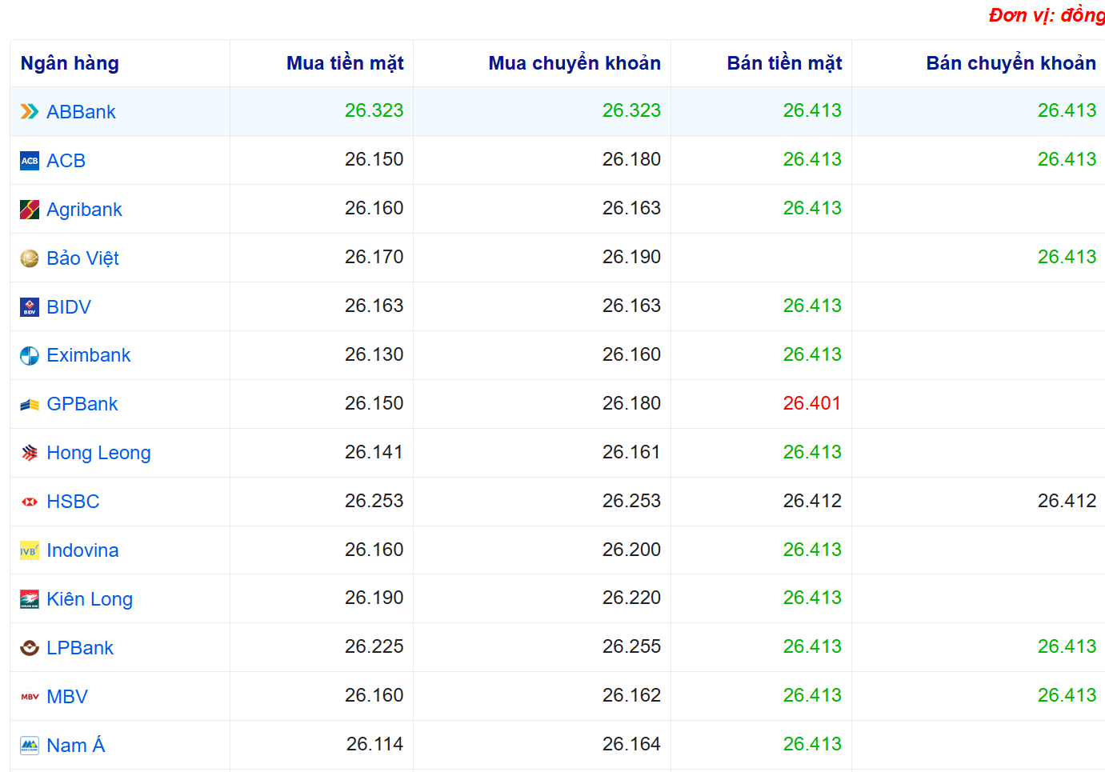This screenshot has height=772, width=1105.
Task: Click the Ngân hàng column header
Action: (x=70, y=63)
